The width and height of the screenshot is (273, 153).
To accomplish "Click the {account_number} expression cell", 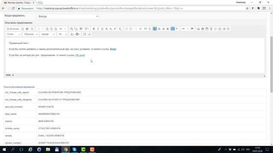I will tap(20, 107).
